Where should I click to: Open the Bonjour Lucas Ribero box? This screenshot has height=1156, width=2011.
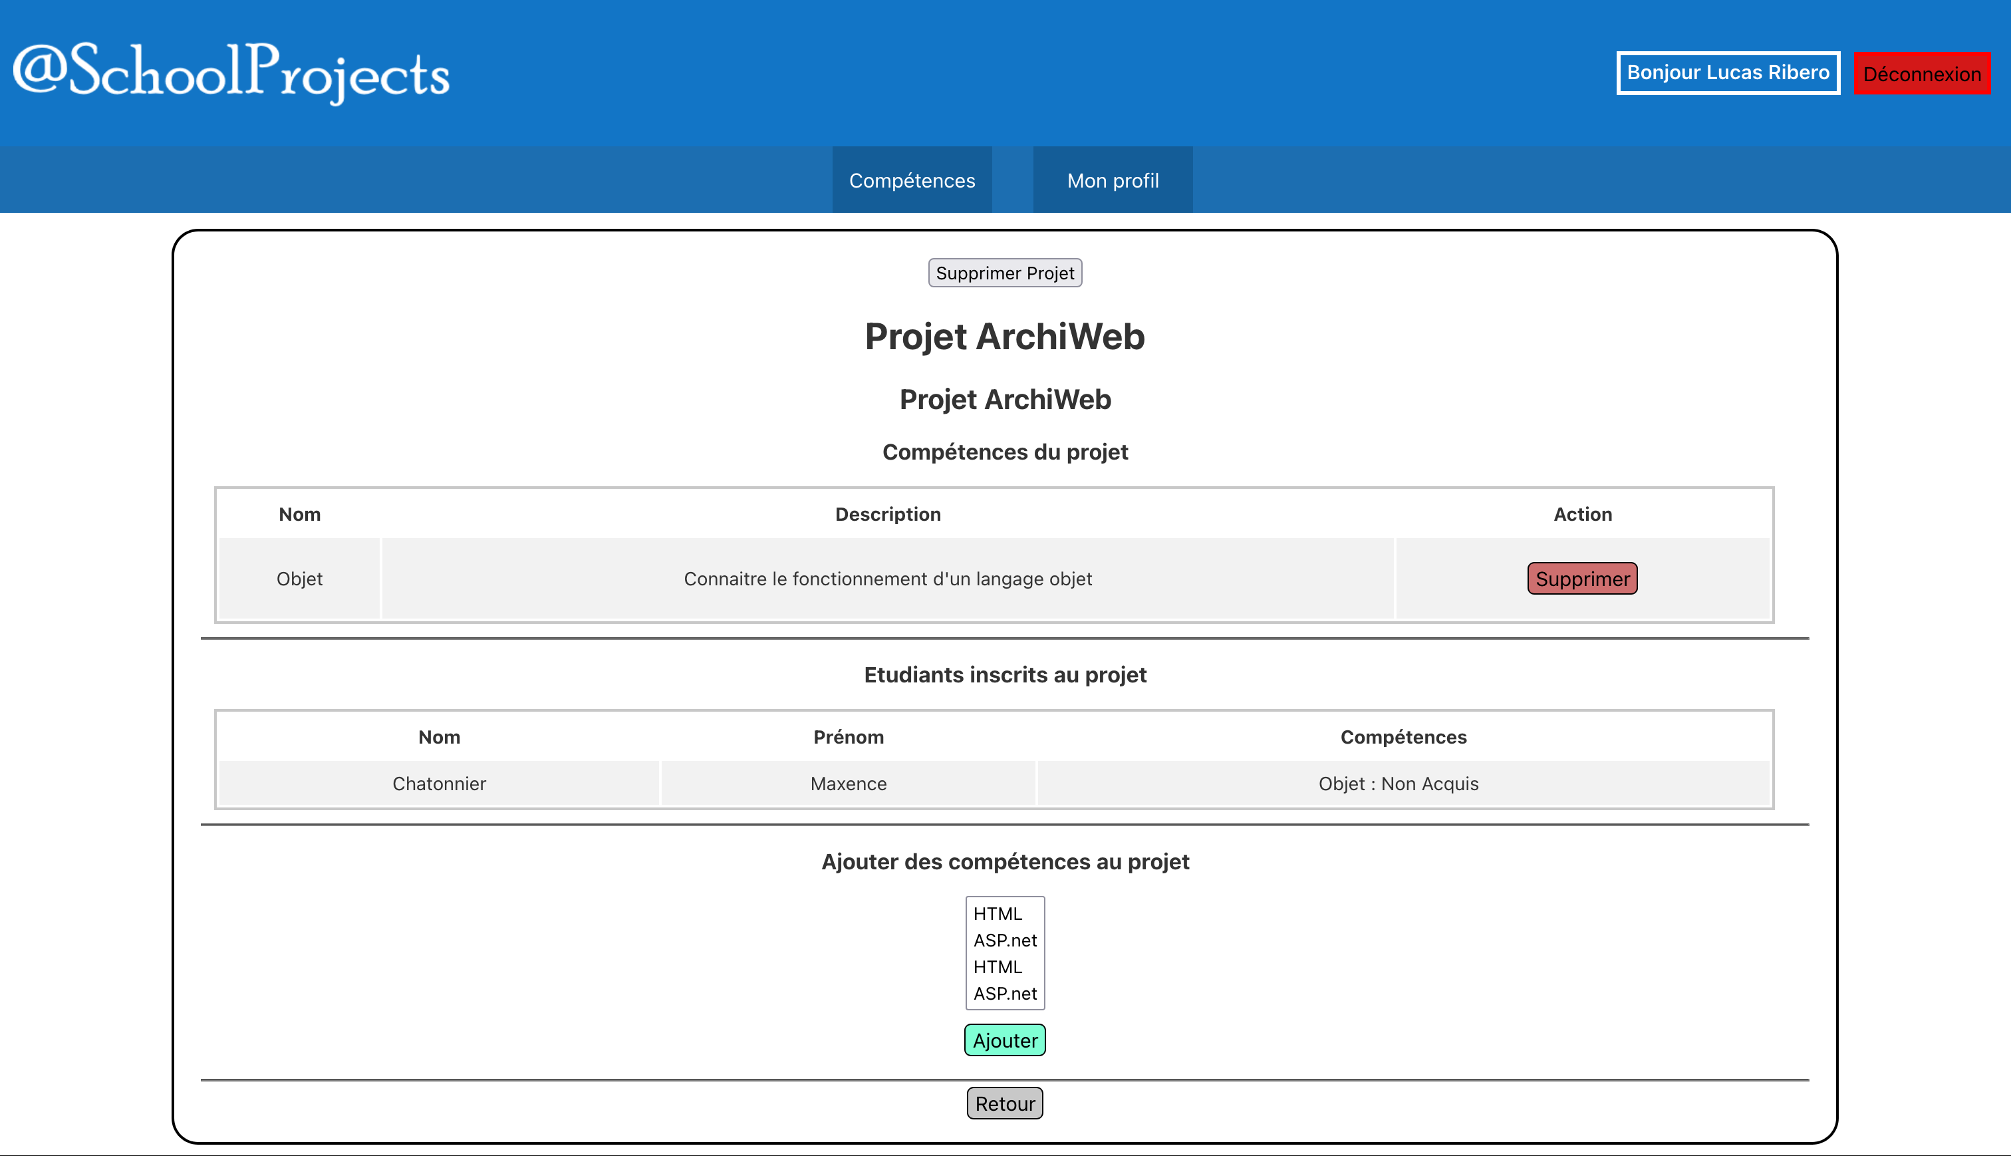tap(1728, 73)
